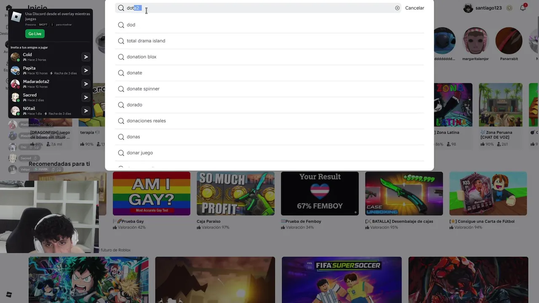Select the 'donate' suggestion
This screenshot has height=303, width=539.
click(269, 73)
